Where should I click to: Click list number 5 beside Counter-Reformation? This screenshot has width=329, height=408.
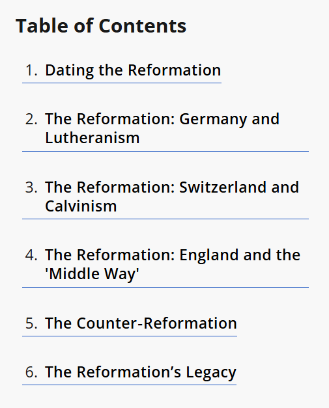(x=31, y=323)
